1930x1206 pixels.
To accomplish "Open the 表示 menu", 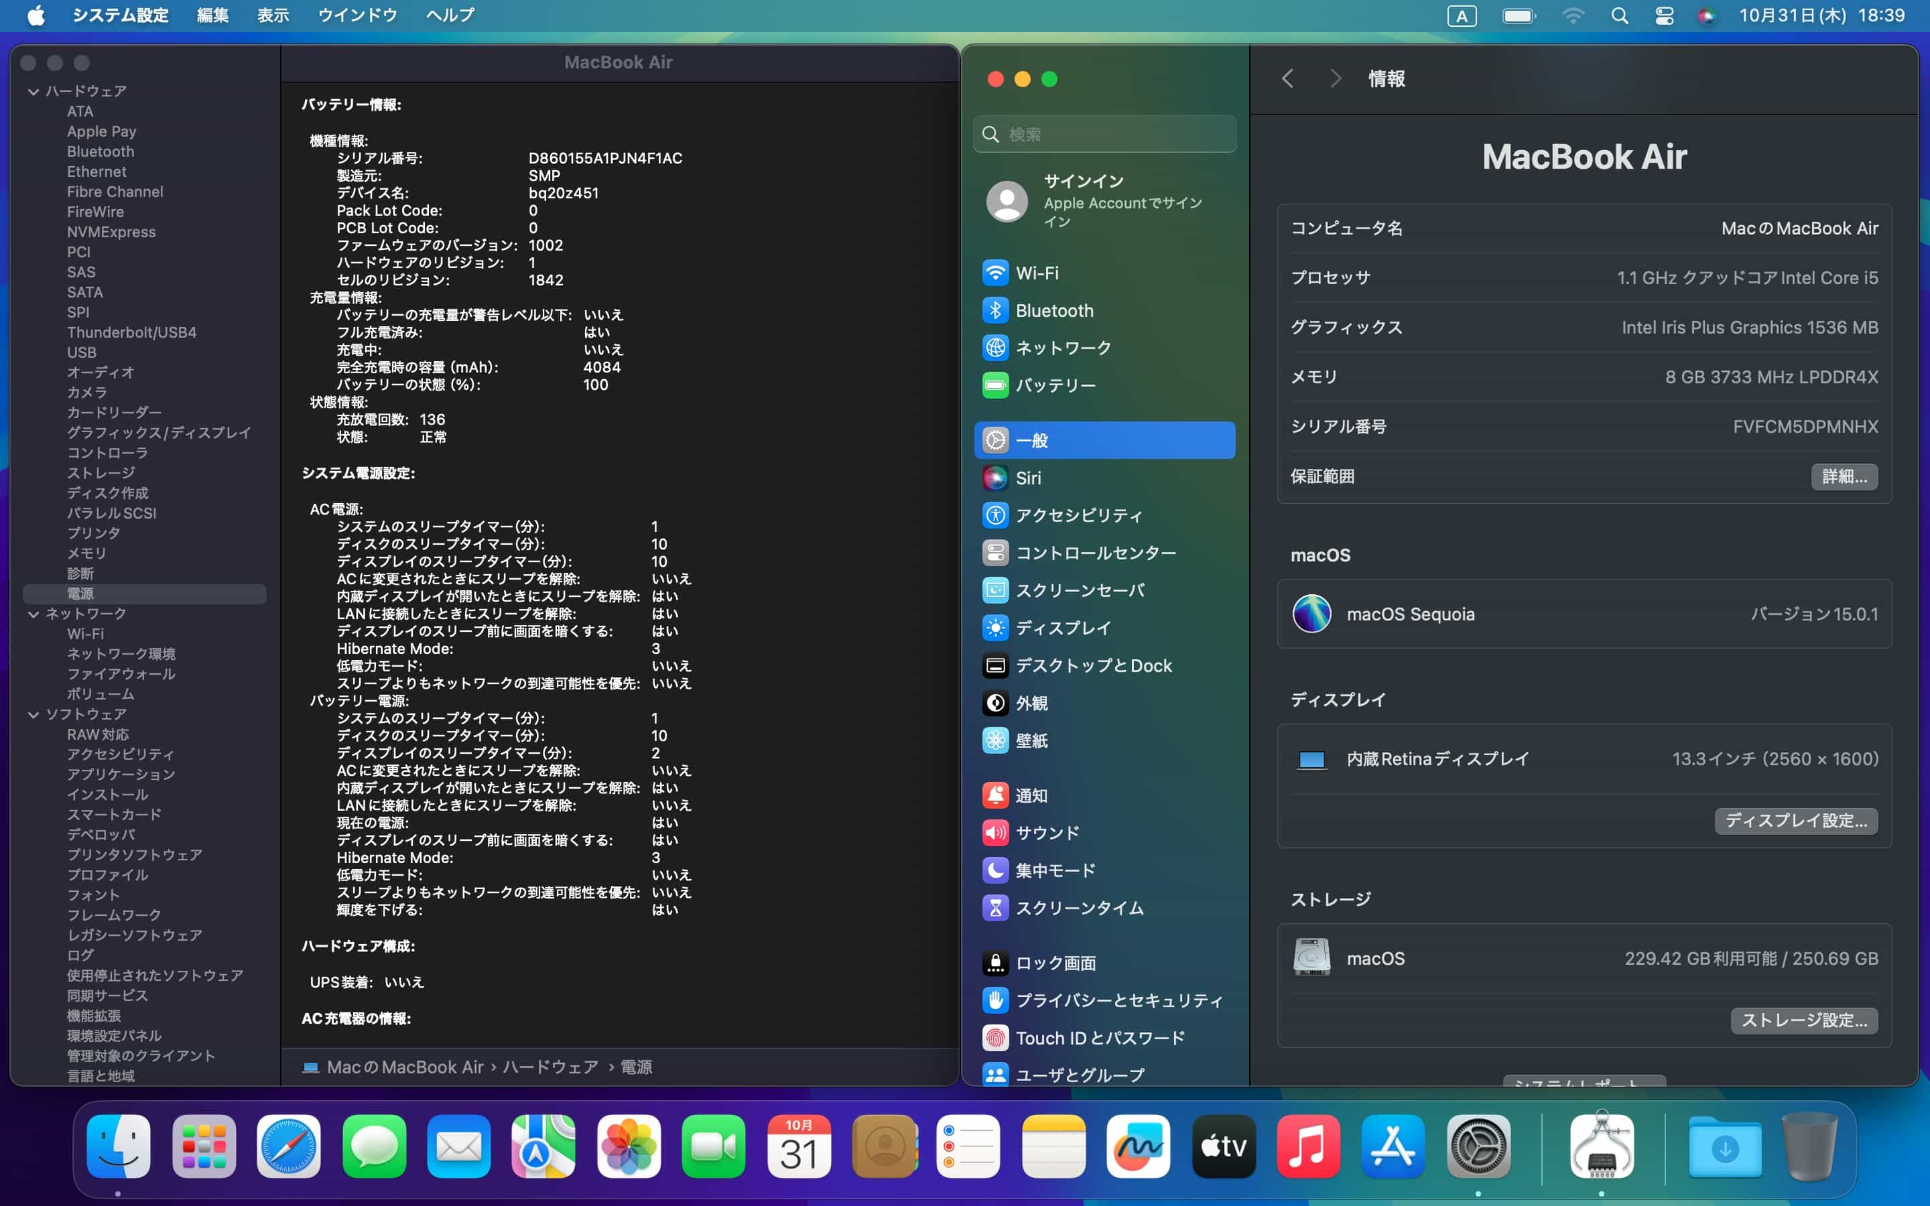I will point(273,15).
